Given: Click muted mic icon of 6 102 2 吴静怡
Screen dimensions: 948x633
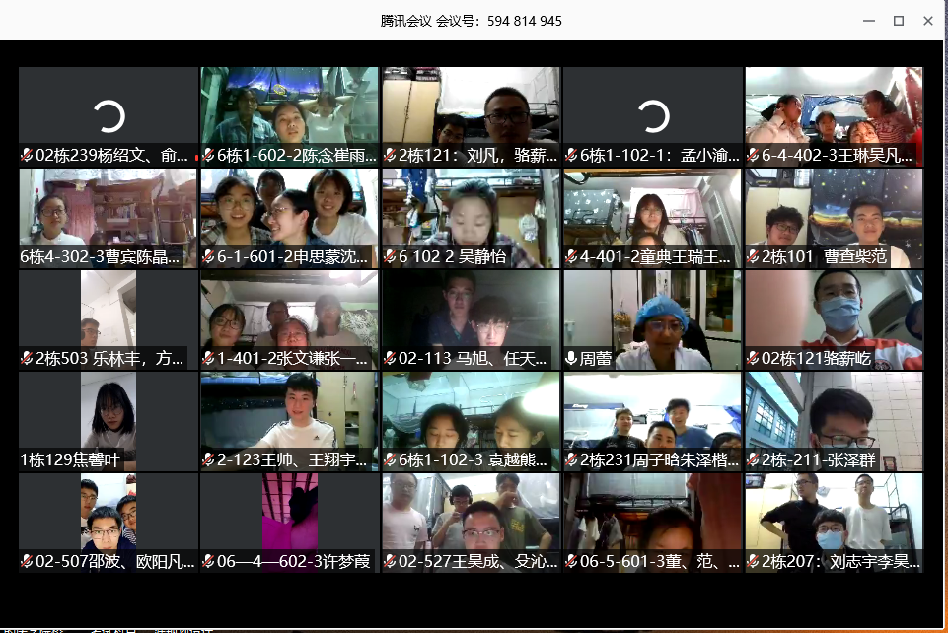Looking at the screenshot, I should point(390,257).
